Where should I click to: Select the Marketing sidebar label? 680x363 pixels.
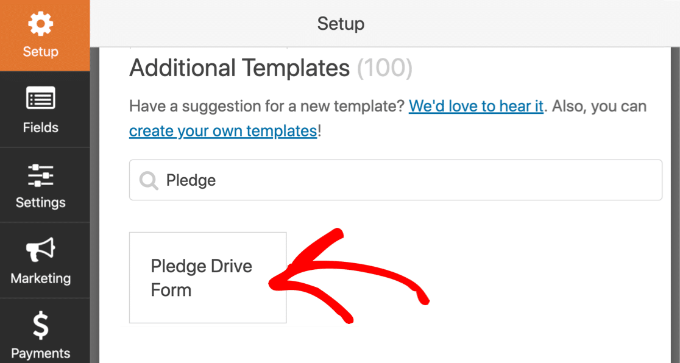coord(40,278)
